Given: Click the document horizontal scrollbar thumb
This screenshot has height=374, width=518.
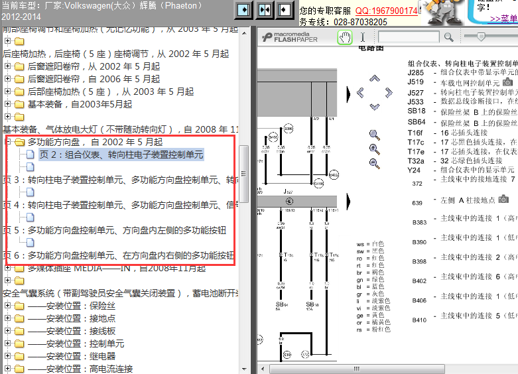Looking at the screenshot, I should 357,369.
